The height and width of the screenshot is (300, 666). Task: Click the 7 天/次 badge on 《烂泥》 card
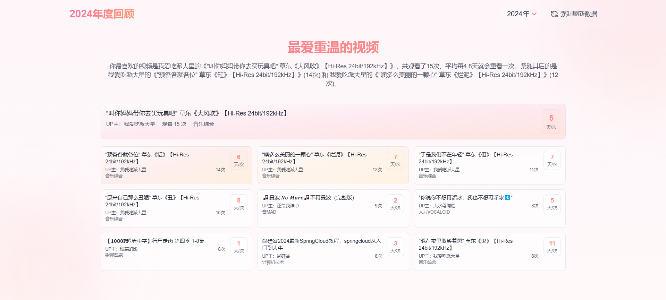coord(395,160)
